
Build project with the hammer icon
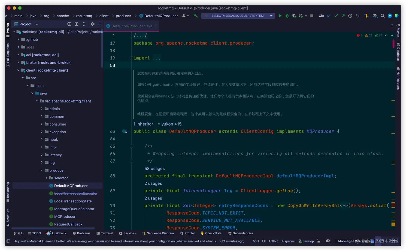coord(196,16)
